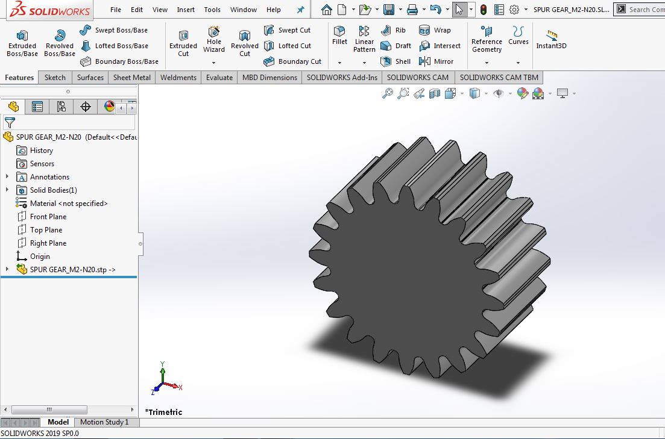The width and height of the screenshot is (665, 439).
Task: Open the Curves tool
Action: click(x=518, y=36)
